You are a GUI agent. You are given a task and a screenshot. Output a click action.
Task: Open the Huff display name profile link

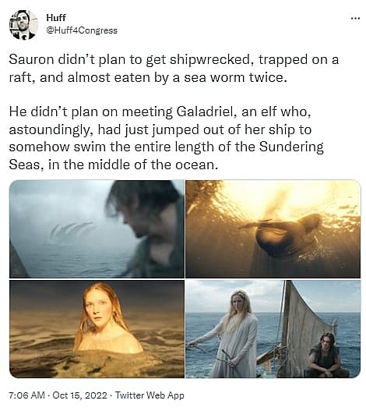[56, 18]
